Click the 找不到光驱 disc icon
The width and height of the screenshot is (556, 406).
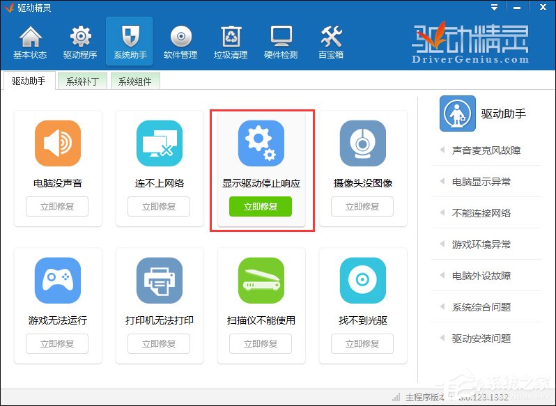tap(362, 281)
